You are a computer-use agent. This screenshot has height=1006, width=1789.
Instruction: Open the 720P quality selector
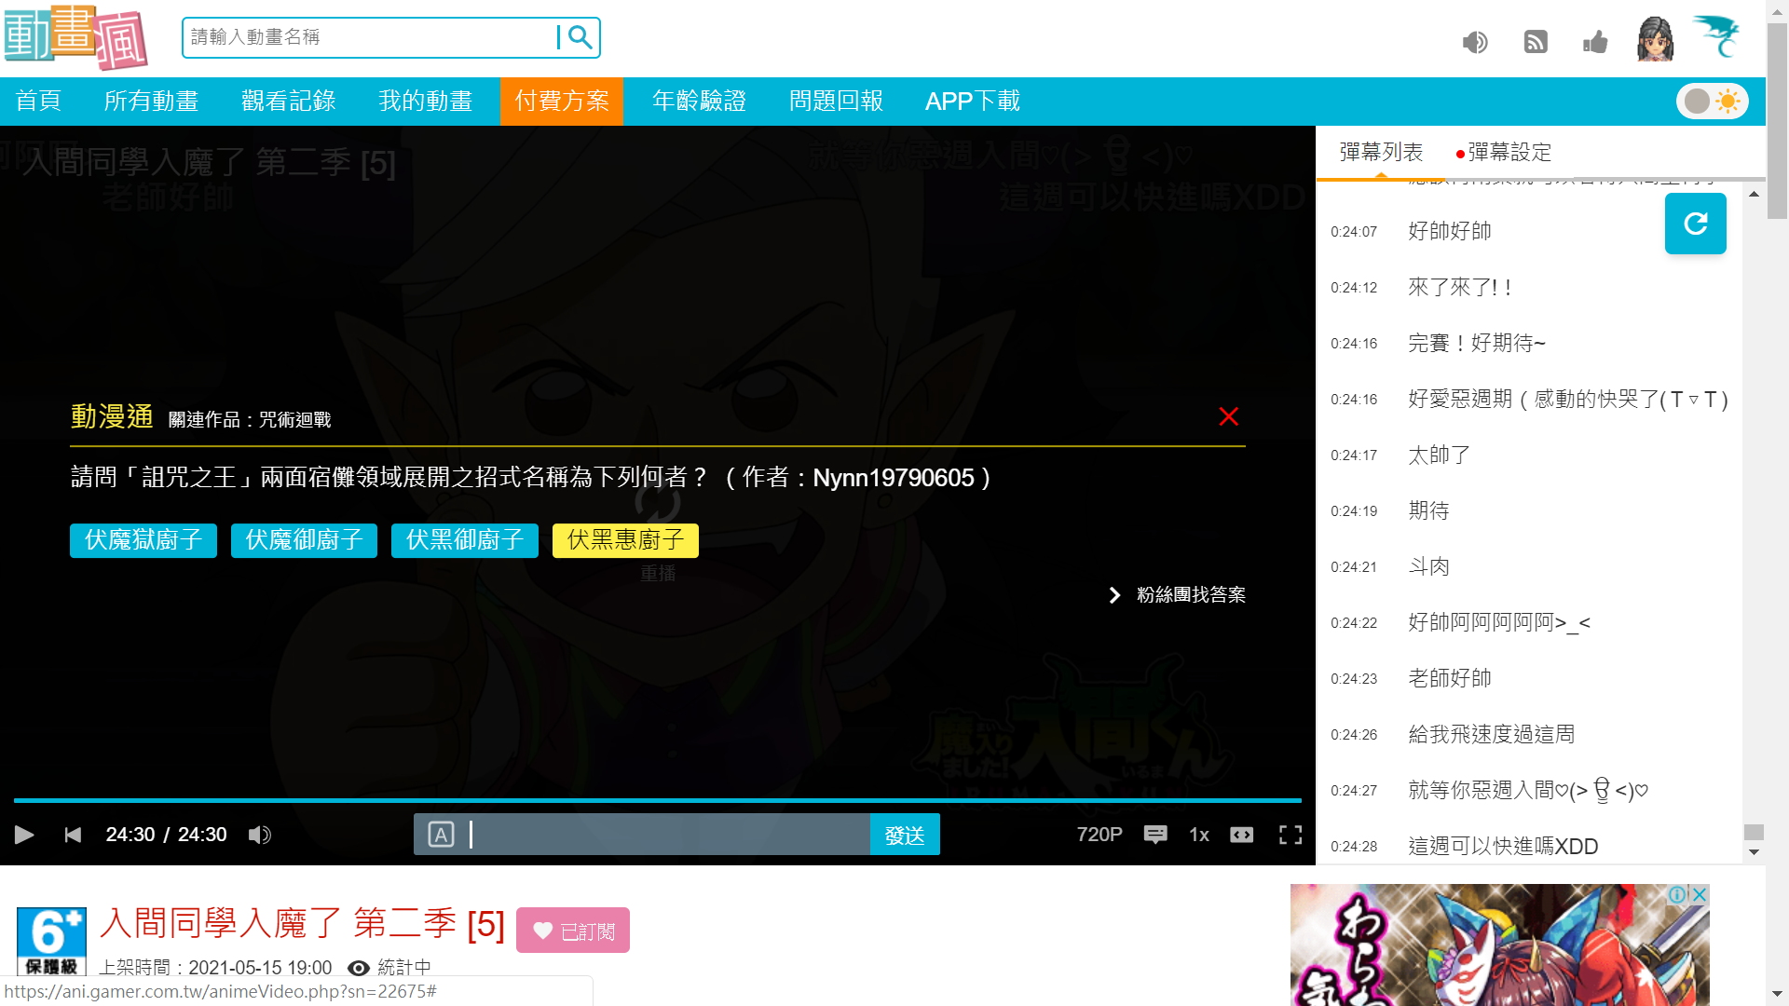tap(1099, 835)
